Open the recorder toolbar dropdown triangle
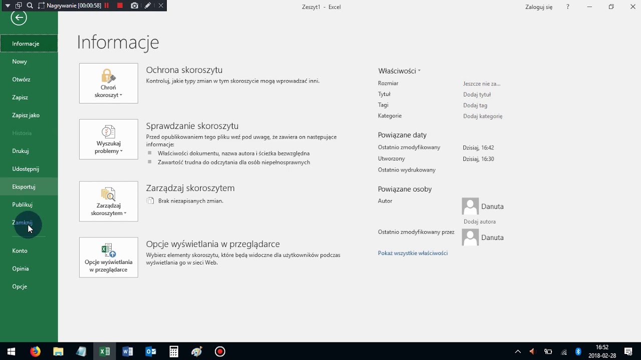The height and width of the screenshot is (360, 641). 8,5
